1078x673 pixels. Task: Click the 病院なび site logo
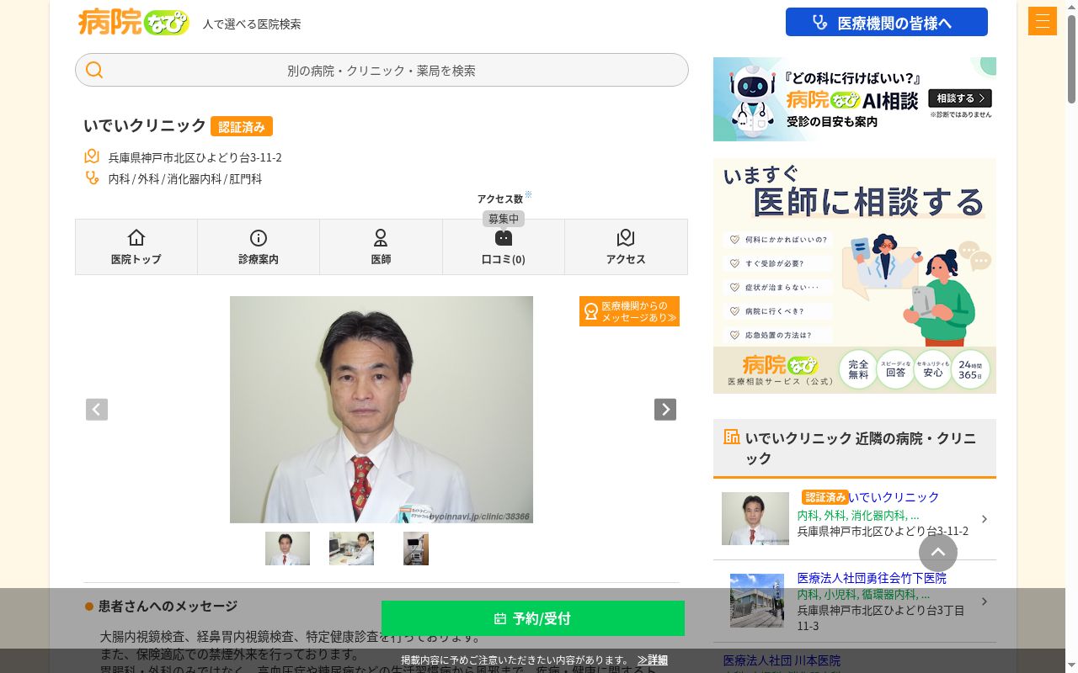coord(133,22)
